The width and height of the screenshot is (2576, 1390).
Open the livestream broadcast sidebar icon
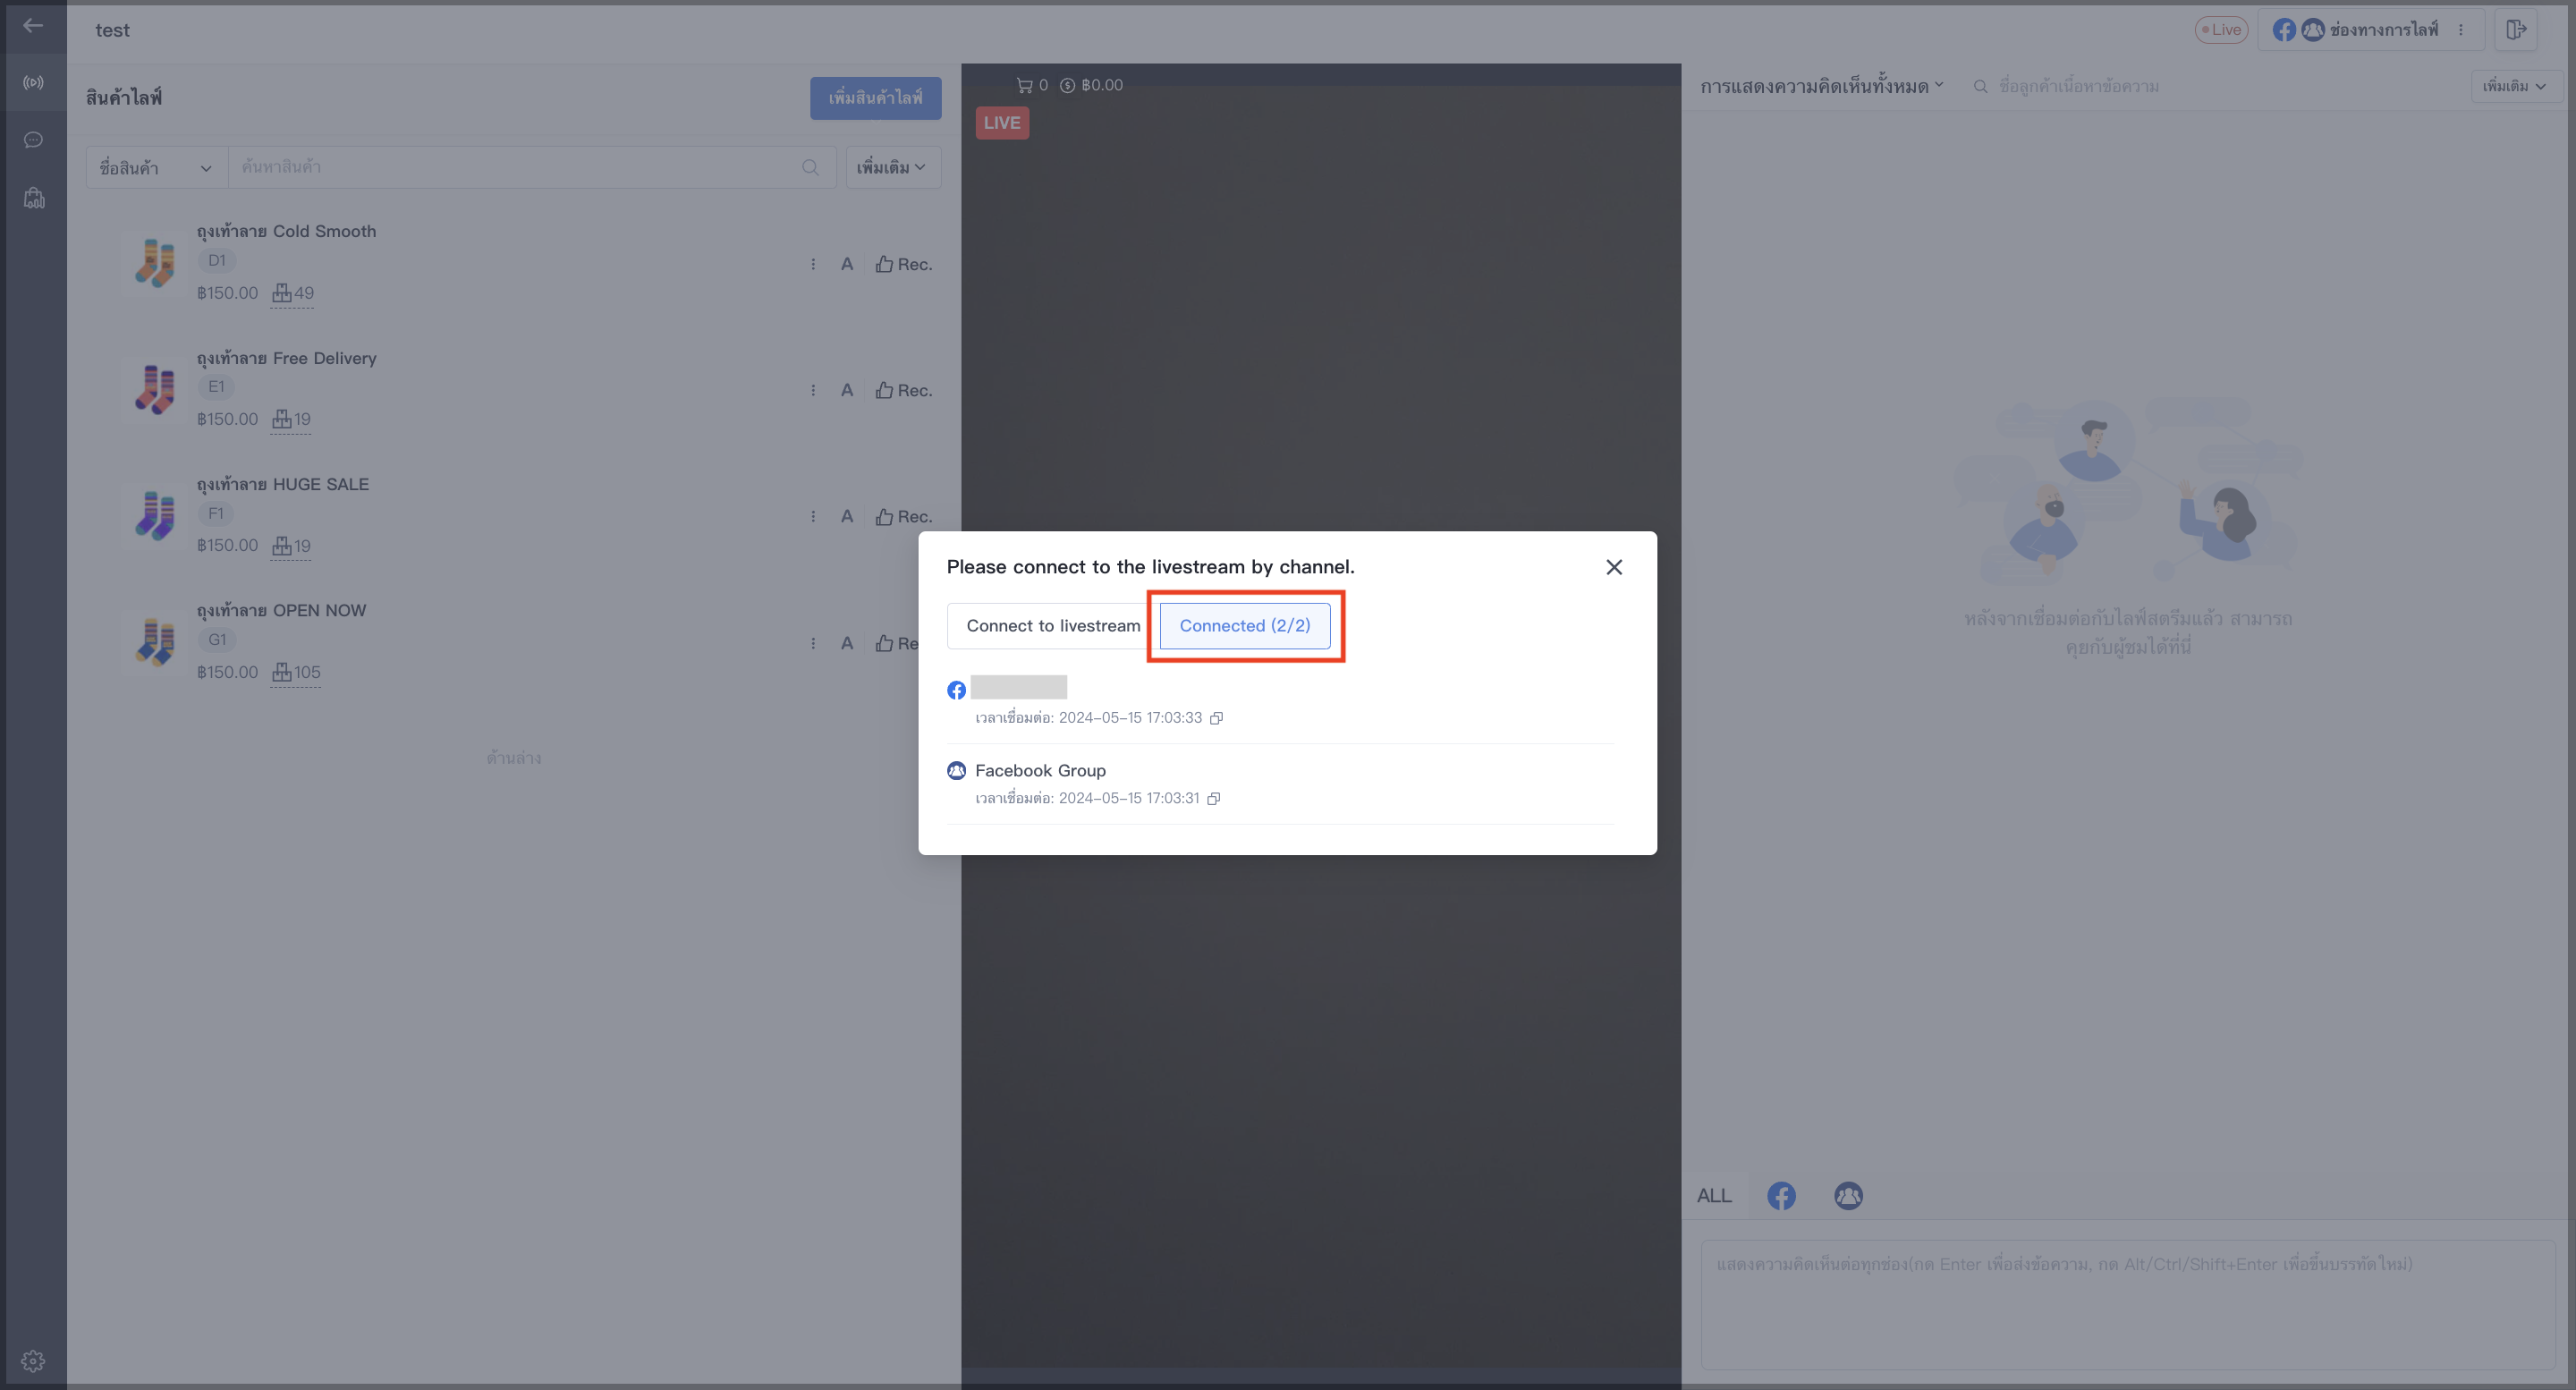(33, 82)
